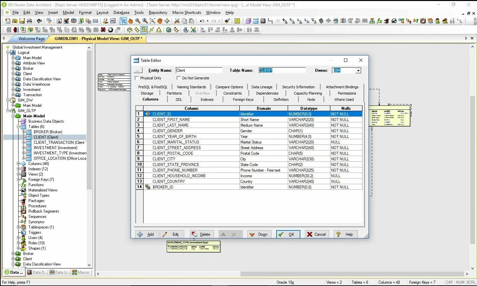Switch to the Welcome Page tab
477x286 pixels.
[x=31, y=39]
